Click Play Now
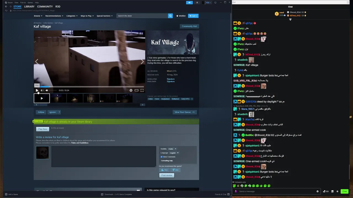 (x=42, y=129)
